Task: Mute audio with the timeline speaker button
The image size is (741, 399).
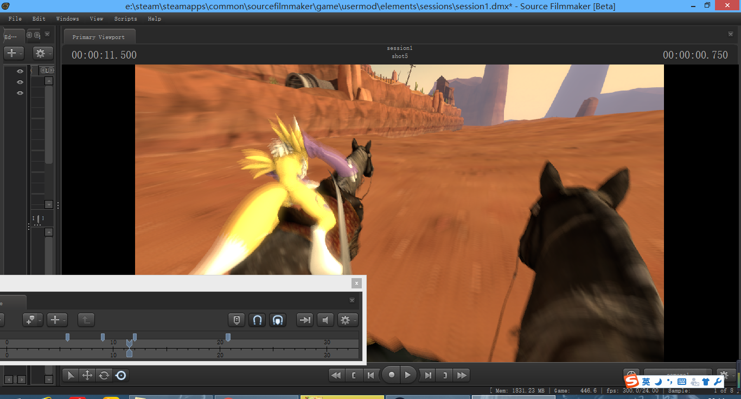Action: 325,320
